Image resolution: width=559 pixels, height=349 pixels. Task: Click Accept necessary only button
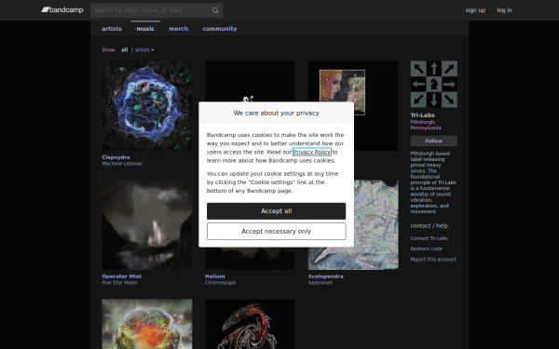(x=277, y=231)
